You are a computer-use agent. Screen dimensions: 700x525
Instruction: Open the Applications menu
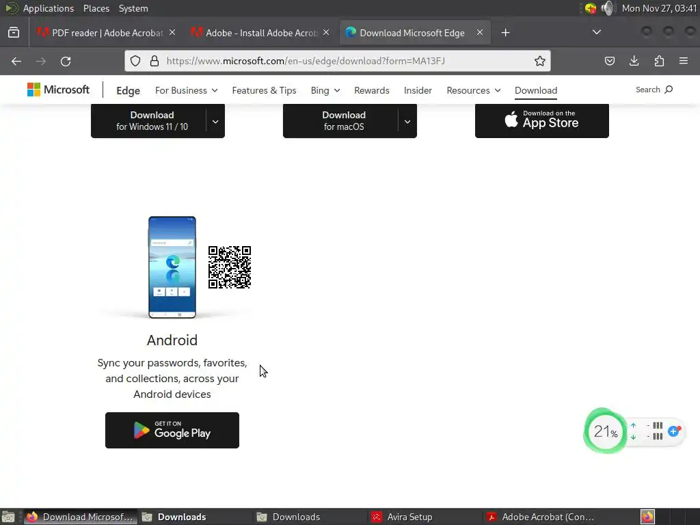coord(49,8)
